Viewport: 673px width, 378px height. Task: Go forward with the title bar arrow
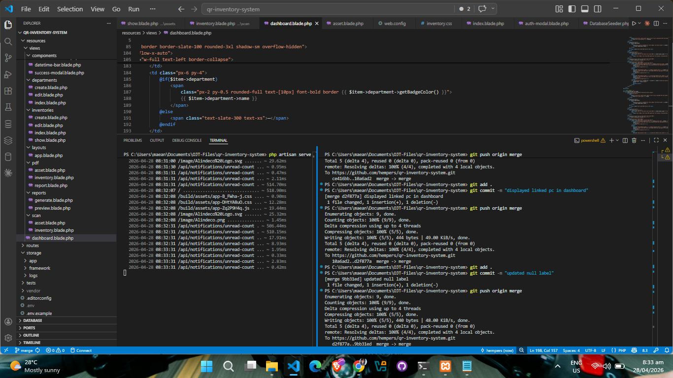click(x=194, y=9)
